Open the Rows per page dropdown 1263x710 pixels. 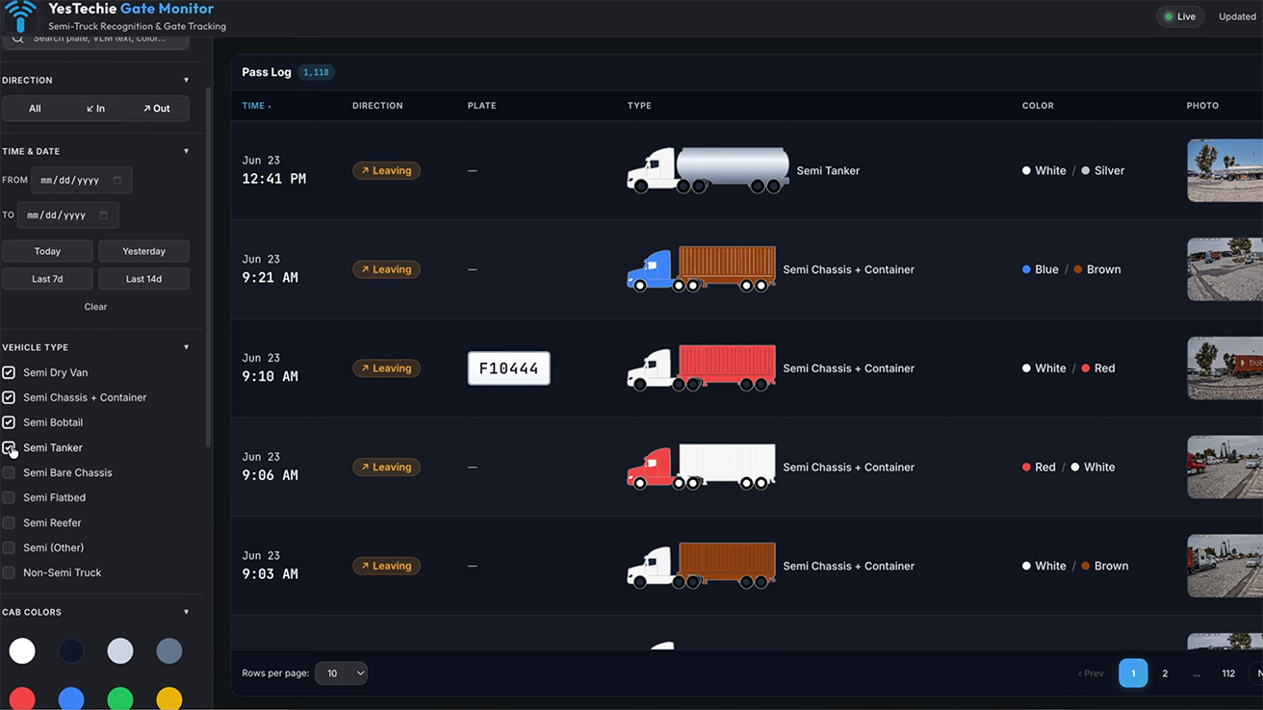tap(341, 673)
